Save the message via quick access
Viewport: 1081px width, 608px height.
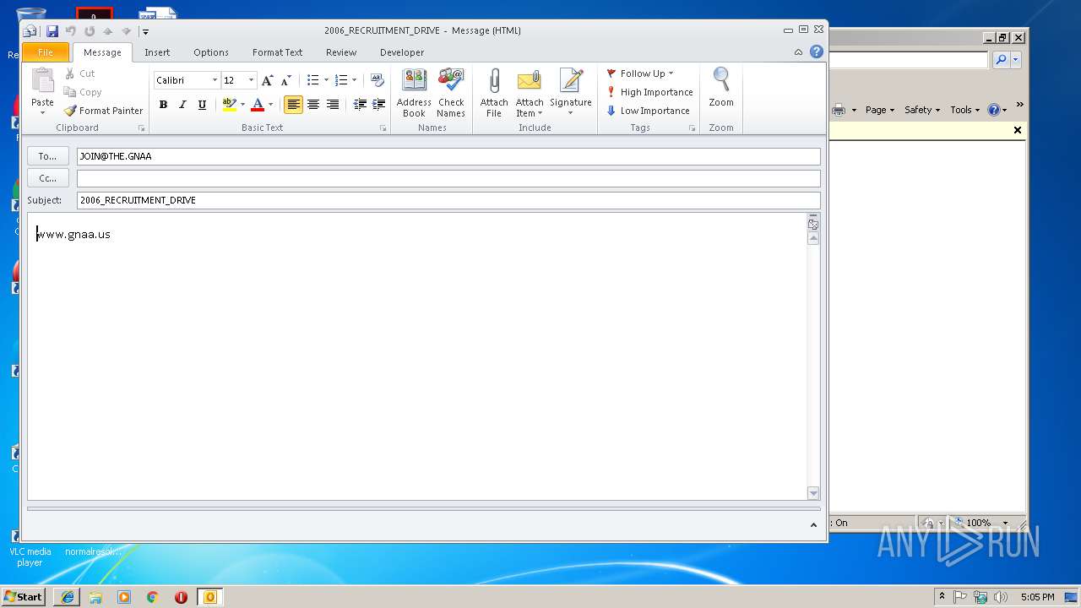coord(52,31)
